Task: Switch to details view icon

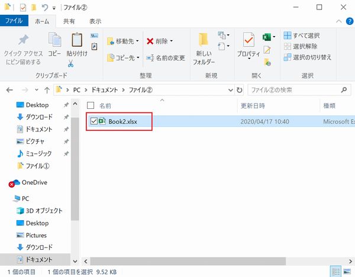Action: click(335, 271)
